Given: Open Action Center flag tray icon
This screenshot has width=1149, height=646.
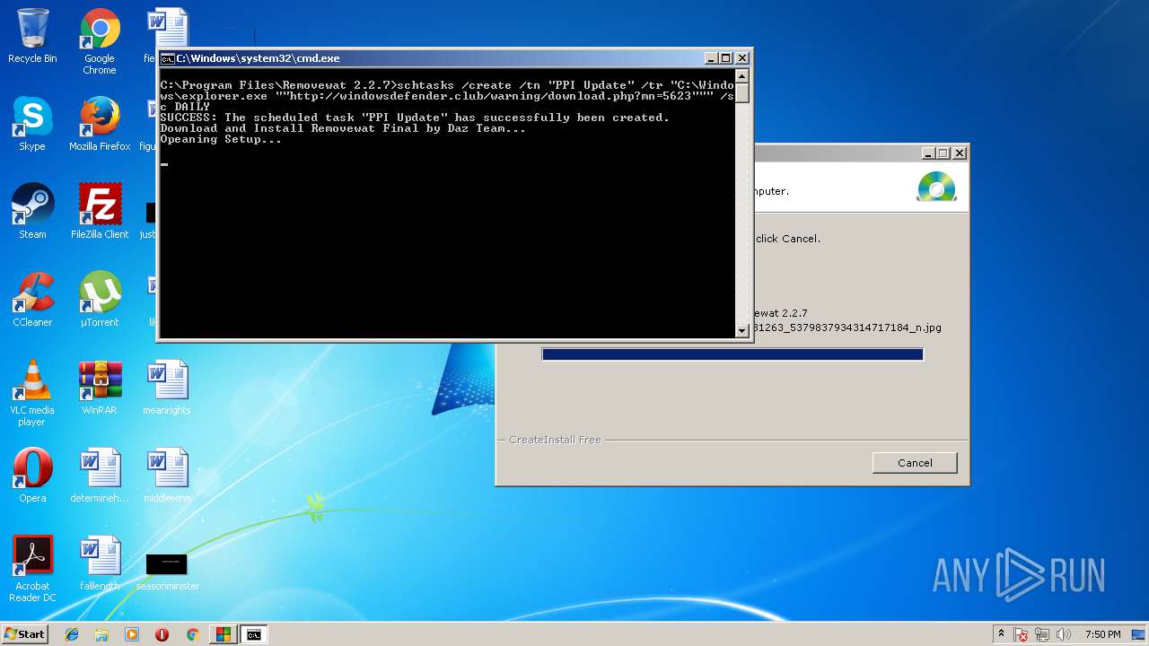Looking at the screenshot, I should 1021,634.
